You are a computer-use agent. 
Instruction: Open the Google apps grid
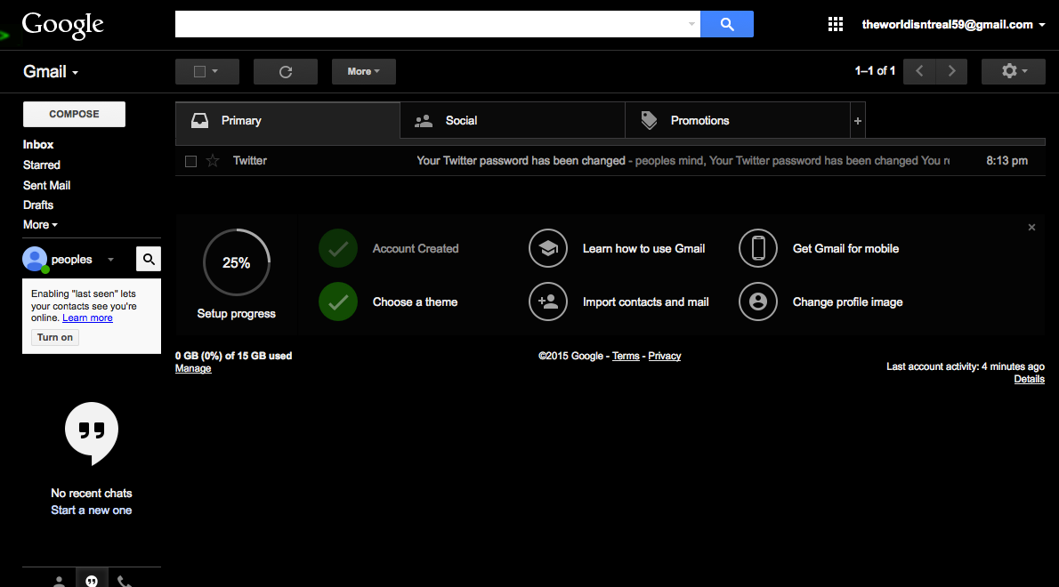pyautogui.click(x=836, y=24)
